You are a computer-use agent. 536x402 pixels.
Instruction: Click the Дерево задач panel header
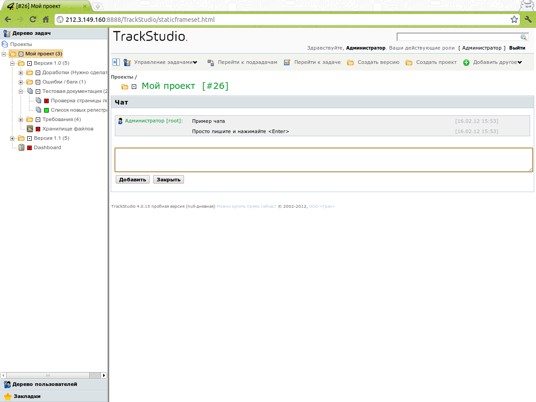point(54,33)
